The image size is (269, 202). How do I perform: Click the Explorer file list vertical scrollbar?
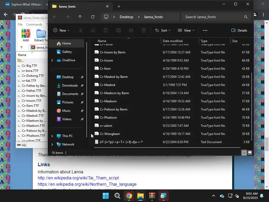(251, 107)
